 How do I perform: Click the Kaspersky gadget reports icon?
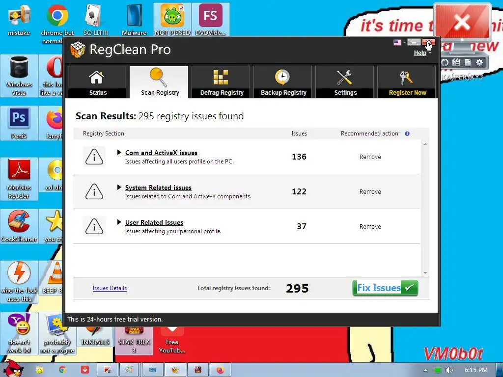468,62
